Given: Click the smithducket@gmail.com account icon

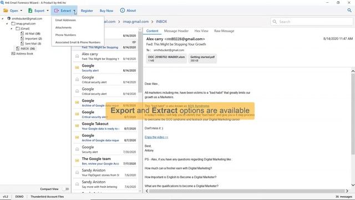Looking at the screenshot, I should click(9, 18).
